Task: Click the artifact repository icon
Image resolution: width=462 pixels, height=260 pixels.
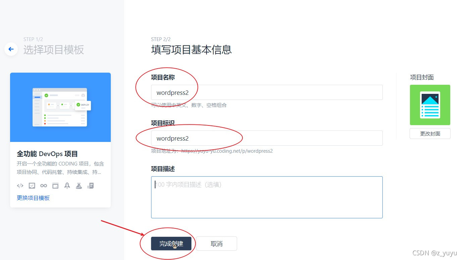Action: (91, 185)
